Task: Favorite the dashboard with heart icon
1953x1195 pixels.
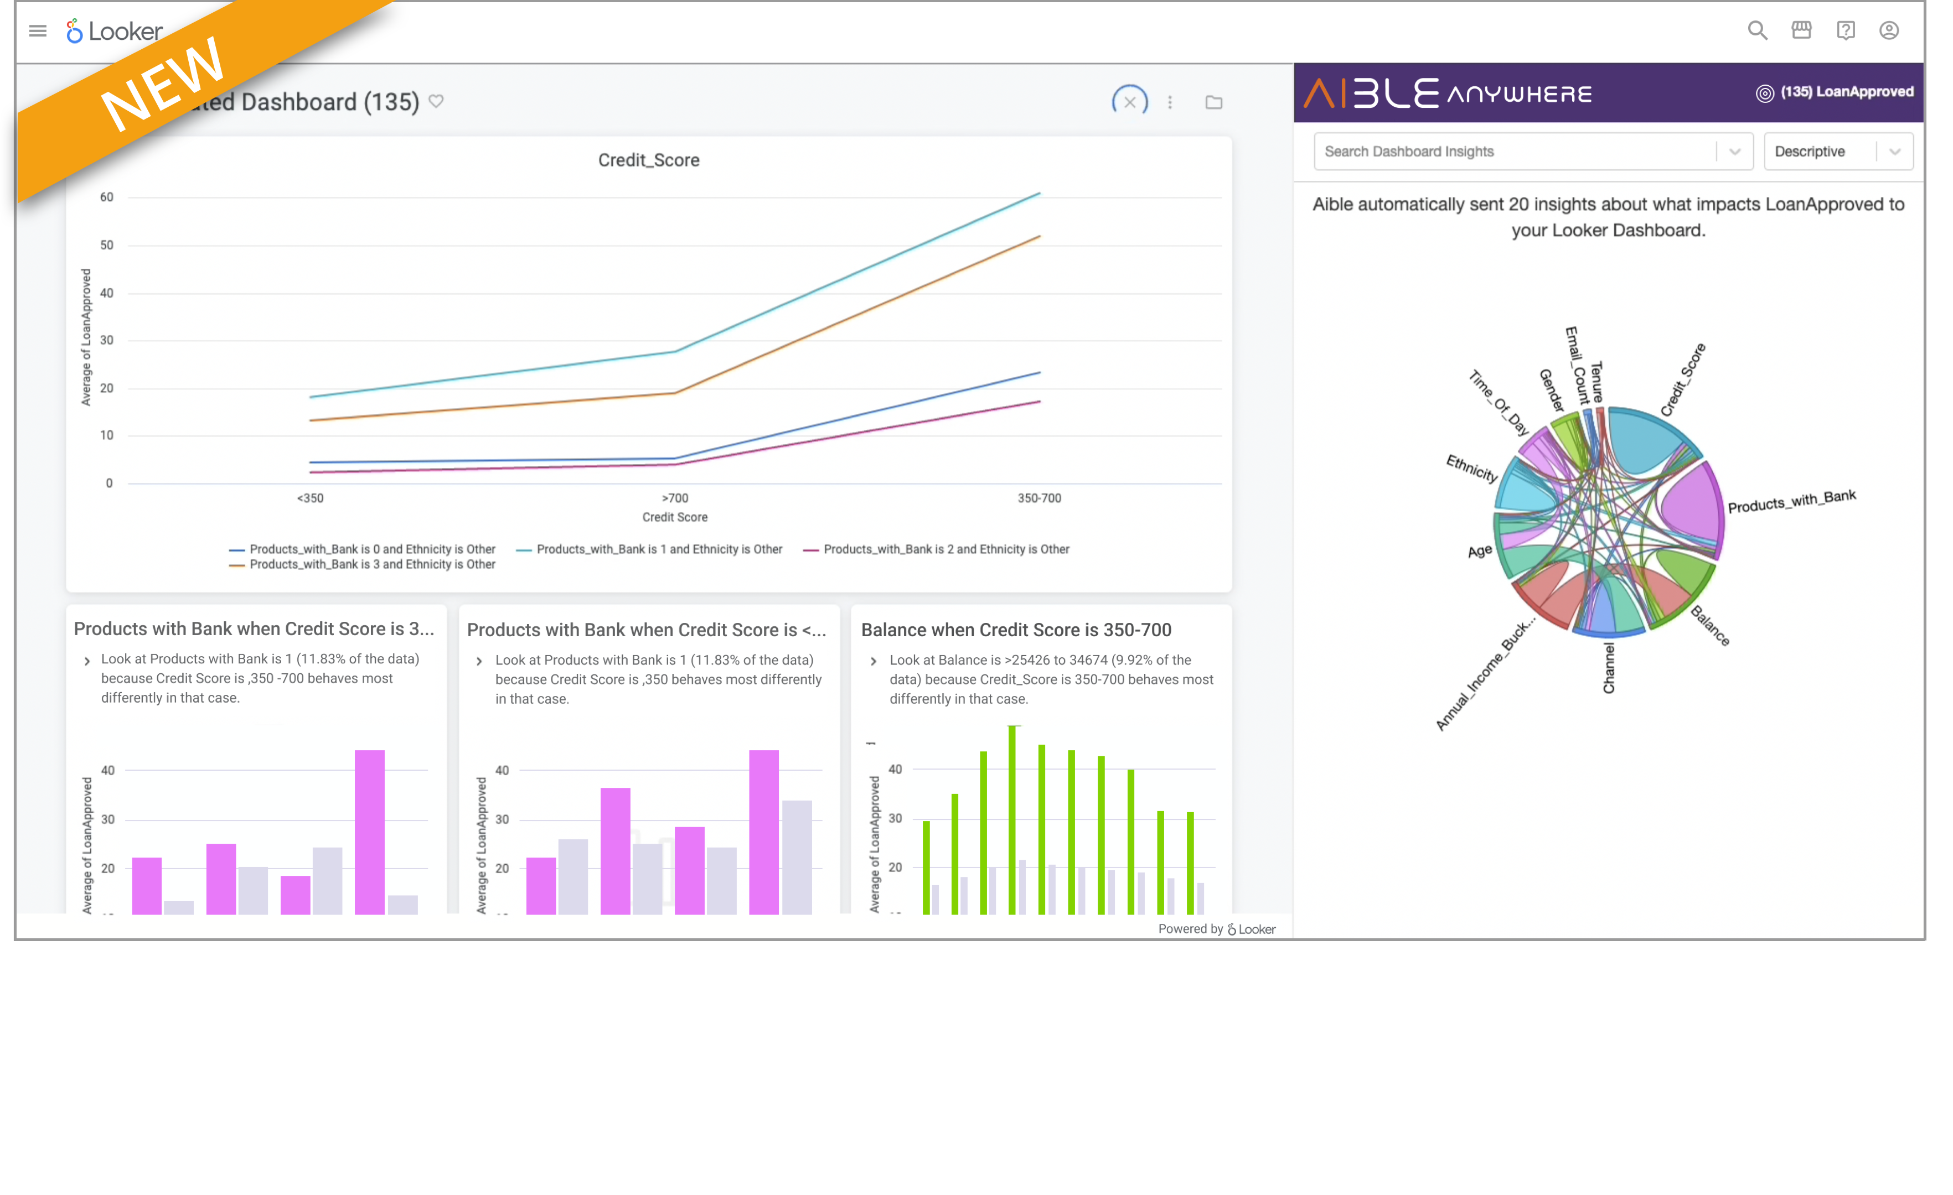Action: 436,101
